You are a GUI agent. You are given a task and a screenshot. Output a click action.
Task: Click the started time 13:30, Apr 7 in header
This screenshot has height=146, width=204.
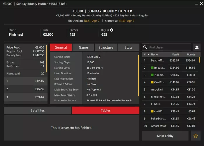126,21
